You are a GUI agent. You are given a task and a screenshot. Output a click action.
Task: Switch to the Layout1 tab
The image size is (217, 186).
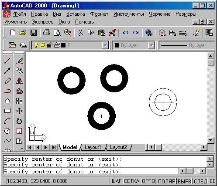93,147
